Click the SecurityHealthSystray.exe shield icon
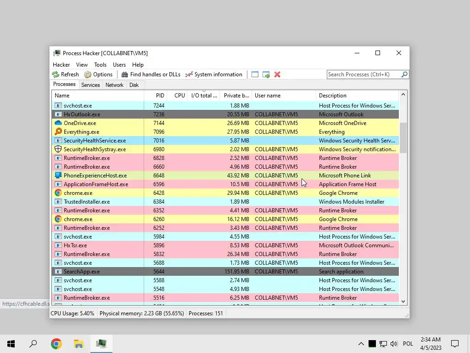Viewport: 470px width, 353px height. [58, 149]
